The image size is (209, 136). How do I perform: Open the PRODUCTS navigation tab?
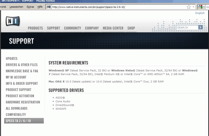click(35, 28)
